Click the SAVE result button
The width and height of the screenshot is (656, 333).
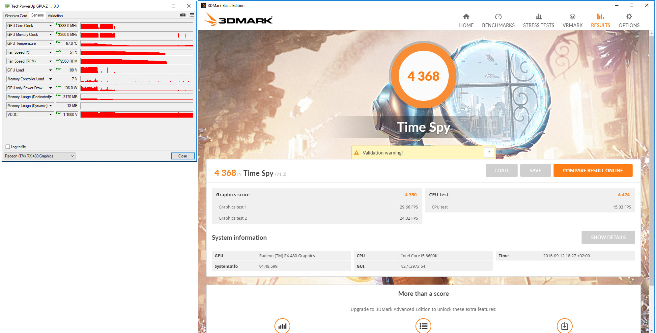535,171
